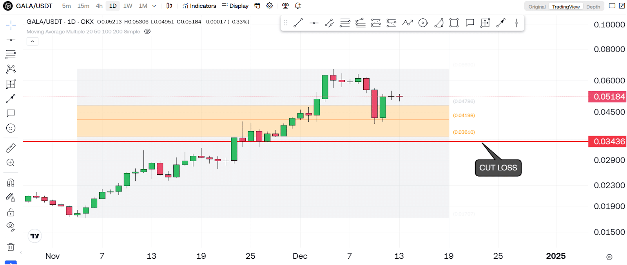The image size is (627, 265).
Task: Open the chart settings gear
Action: point(270,6)
